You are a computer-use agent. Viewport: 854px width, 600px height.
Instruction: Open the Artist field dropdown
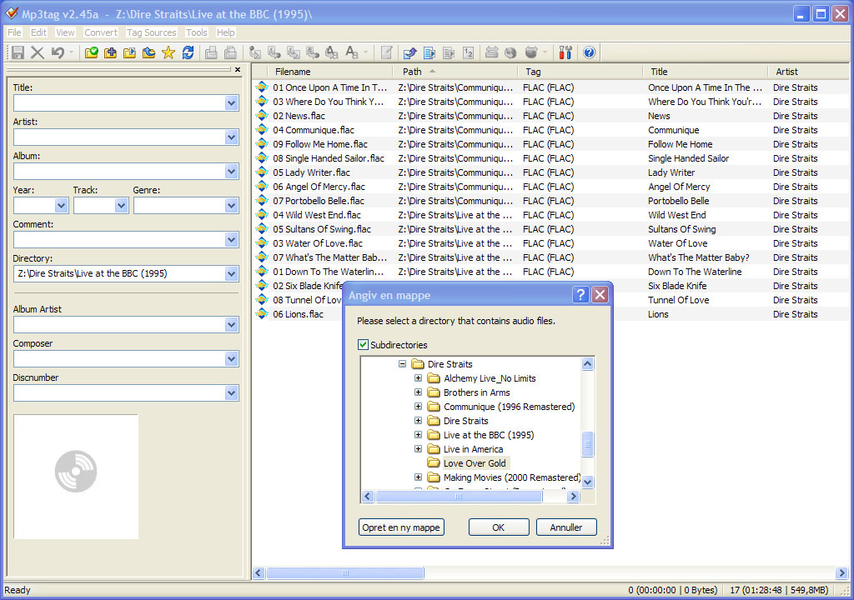(x=232, y=137)
